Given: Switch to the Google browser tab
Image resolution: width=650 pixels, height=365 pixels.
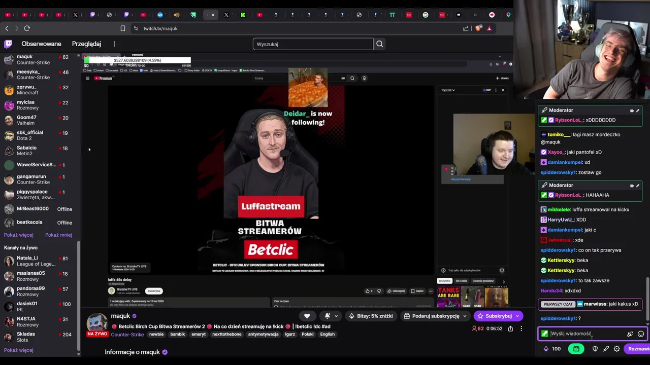Looking at the screenshot, I should coord(426,15).
